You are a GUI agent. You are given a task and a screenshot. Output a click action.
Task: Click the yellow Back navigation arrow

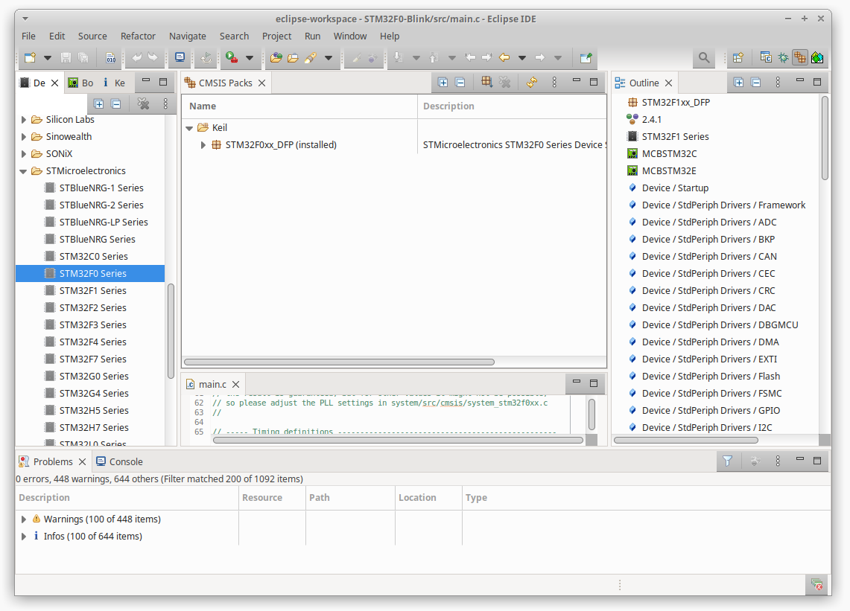(504, 57)
